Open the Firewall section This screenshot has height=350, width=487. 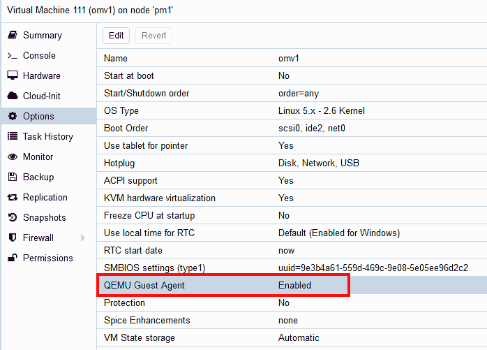(x=38, y=238)
